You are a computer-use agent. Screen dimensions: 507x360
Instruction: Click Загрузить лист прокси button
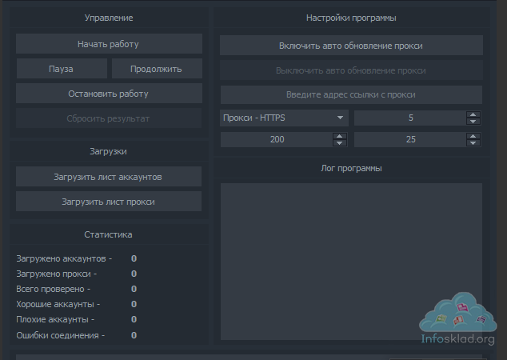click(x=109, y=202)
